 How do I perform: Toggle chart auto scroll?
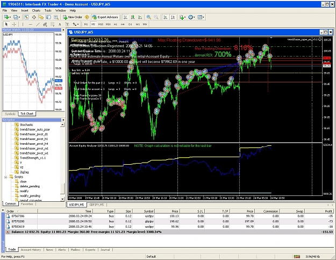tap(165, 17)
